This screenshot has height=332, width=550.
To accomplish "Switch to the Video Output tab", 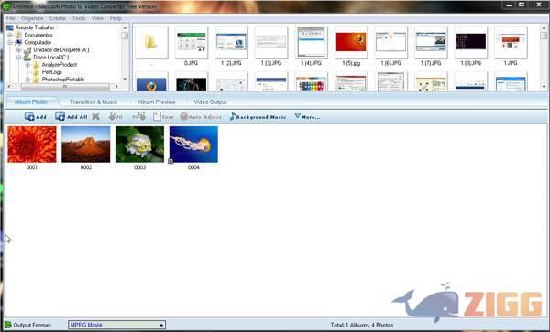I will coord(211,102).
